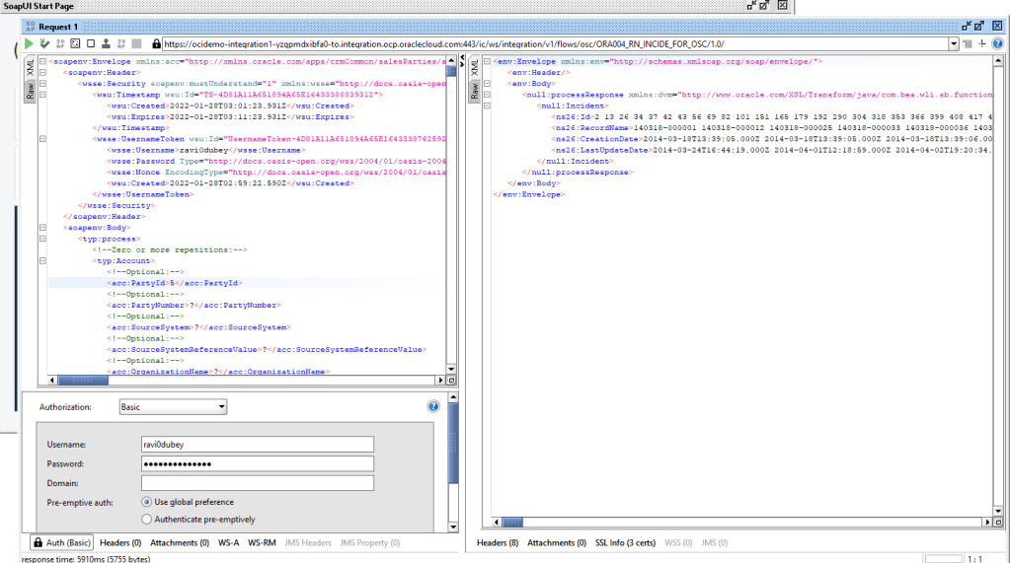This screenshot has width=1010, height=563.
Task: Switch to request Headers (0) tab
Action: click(x=120, y=542)
